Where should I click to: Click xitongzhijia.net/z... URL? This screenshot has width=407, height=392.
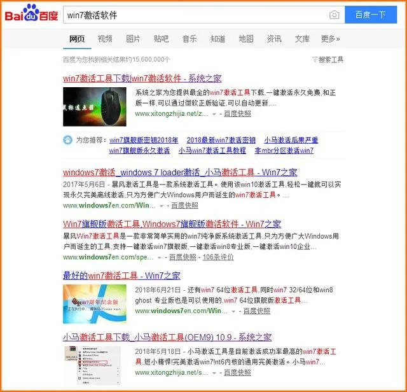[171, 113]
